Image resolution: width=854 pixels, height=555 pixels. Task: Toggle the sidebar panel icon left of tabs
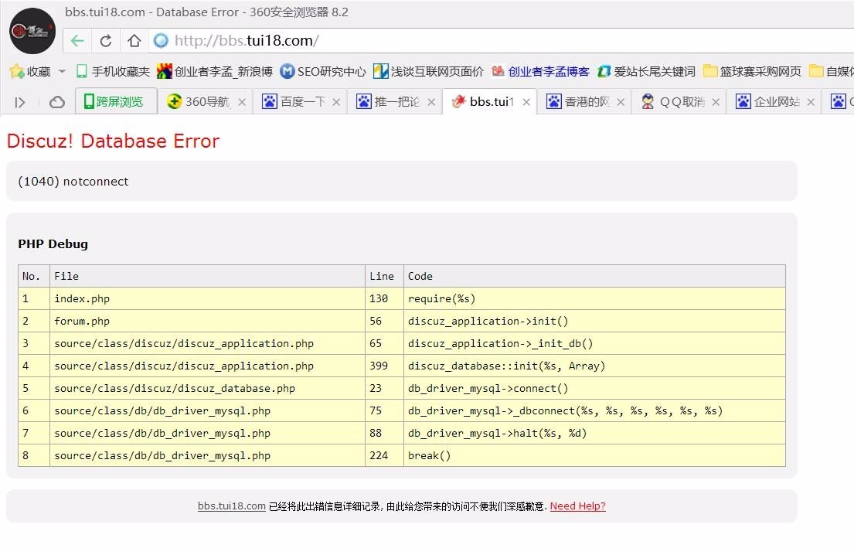tap(20, 102)
